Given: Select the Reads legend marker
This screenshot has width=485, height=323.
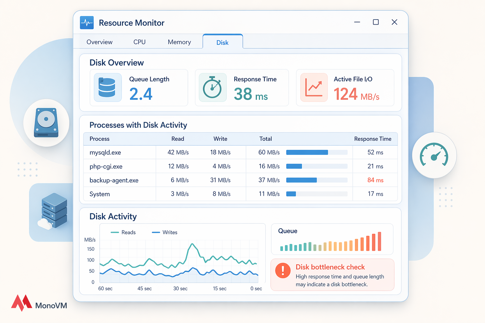Looking at the screenshot, I should click(114, 232).
